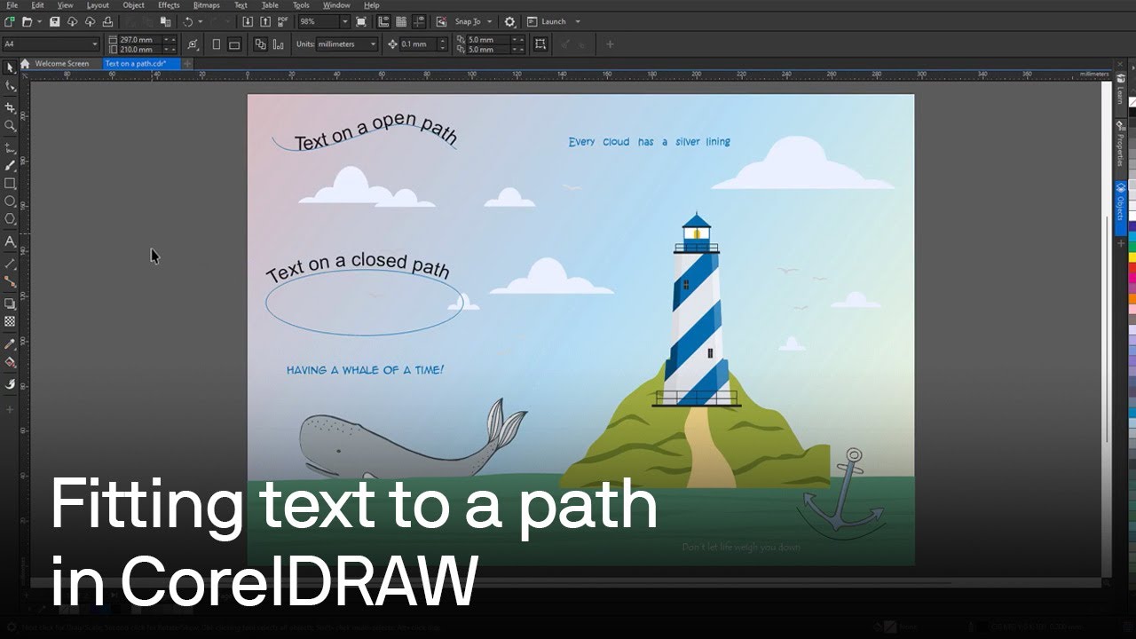Open the page size A4 dropdown
The image size is (1136, 639).
pos(95,43)
